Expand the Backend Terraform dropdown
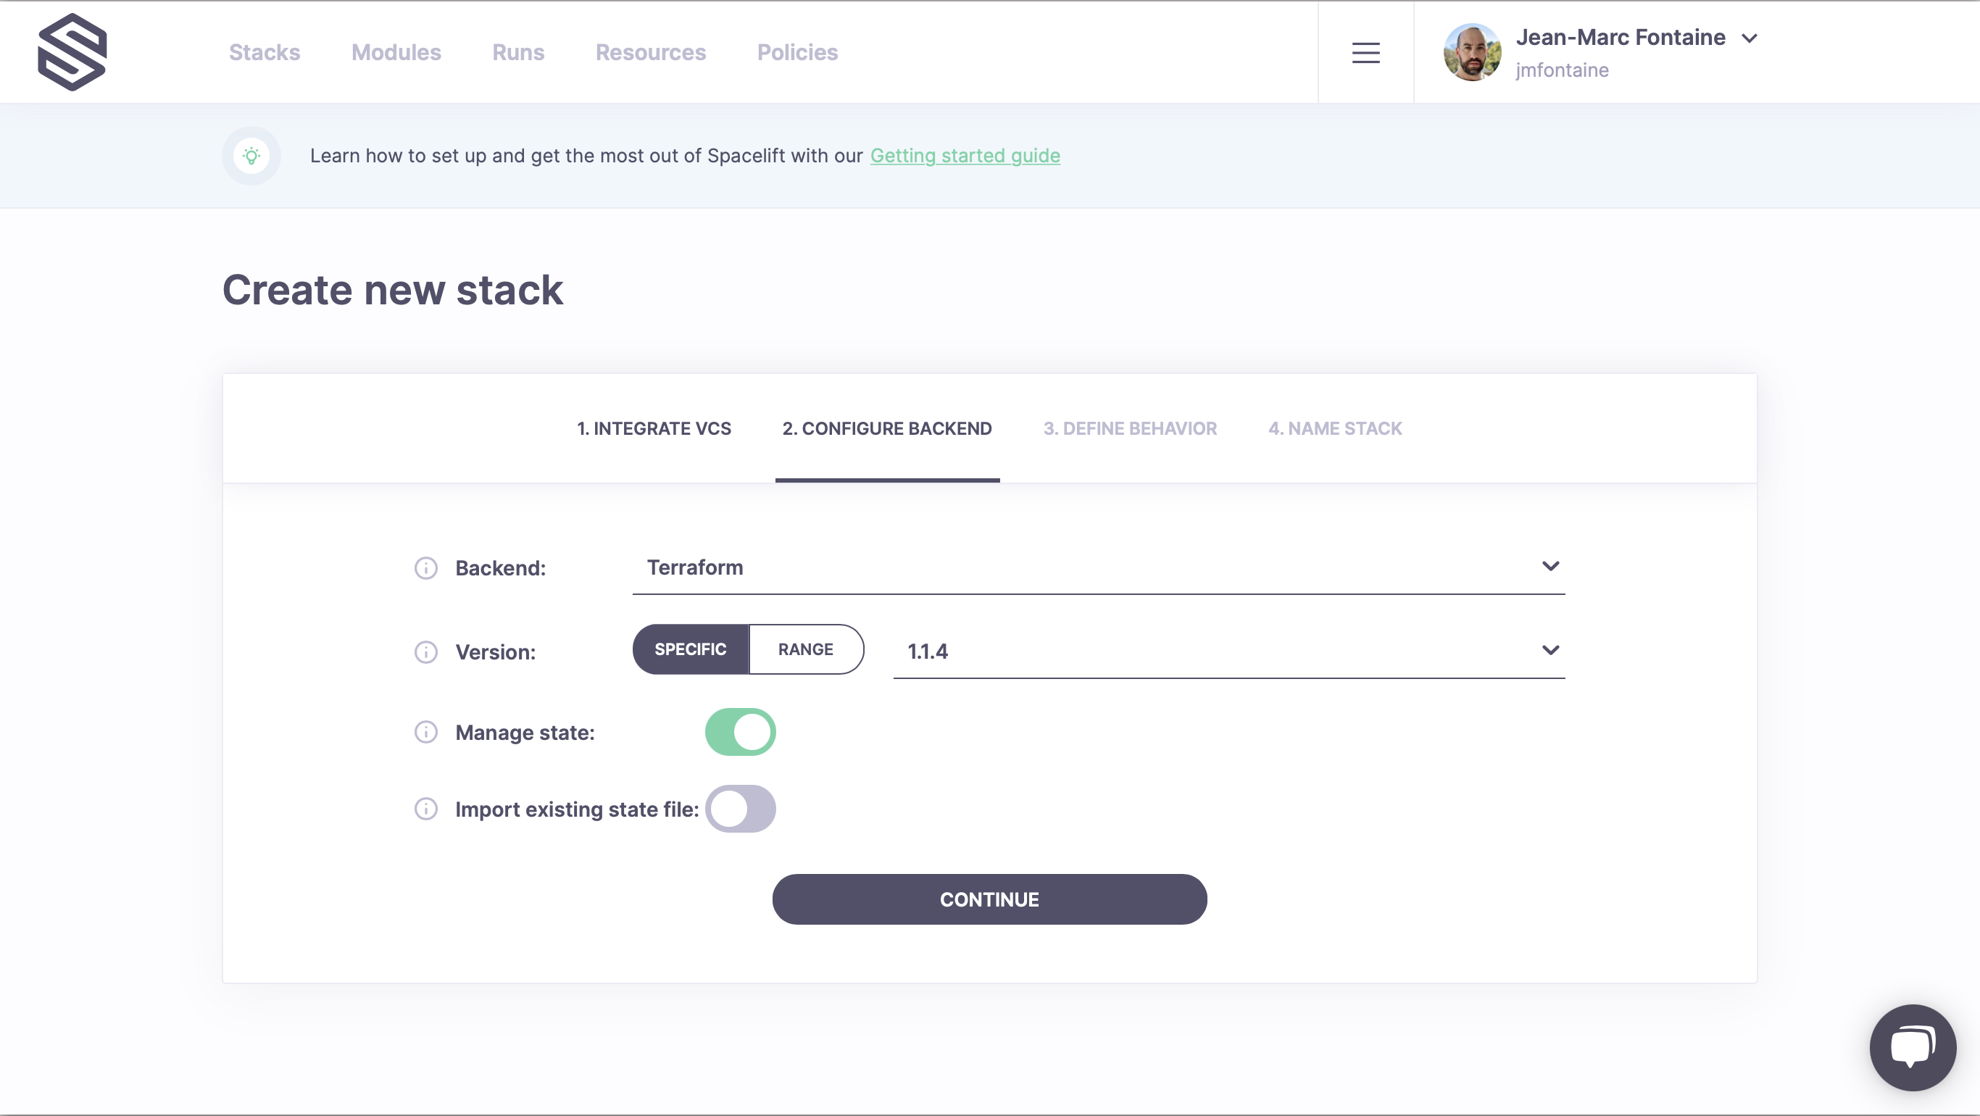This screenshot has height=1116, width=1980. pos(1097,567)
